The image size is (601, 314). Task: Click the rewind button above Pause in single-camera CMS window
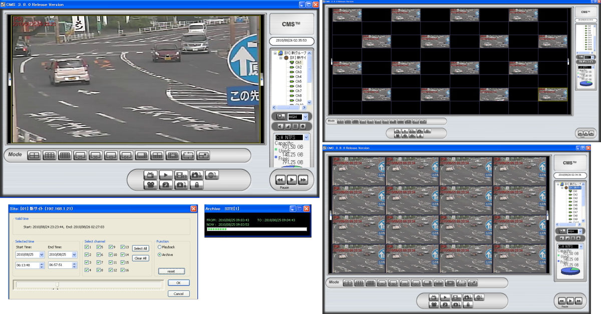click(280, 180)
